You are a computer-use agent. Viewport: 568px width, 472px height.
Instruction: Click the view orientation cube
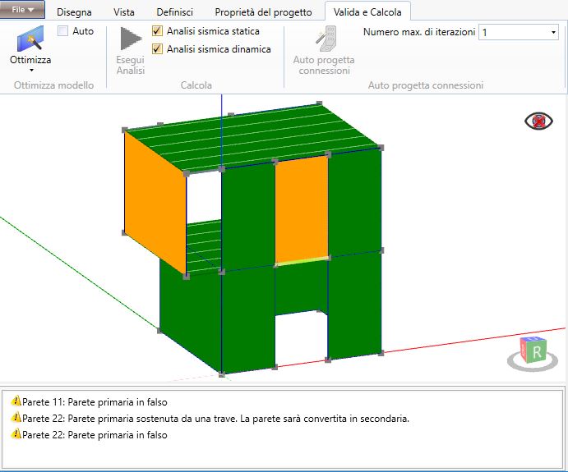(533, 351)
